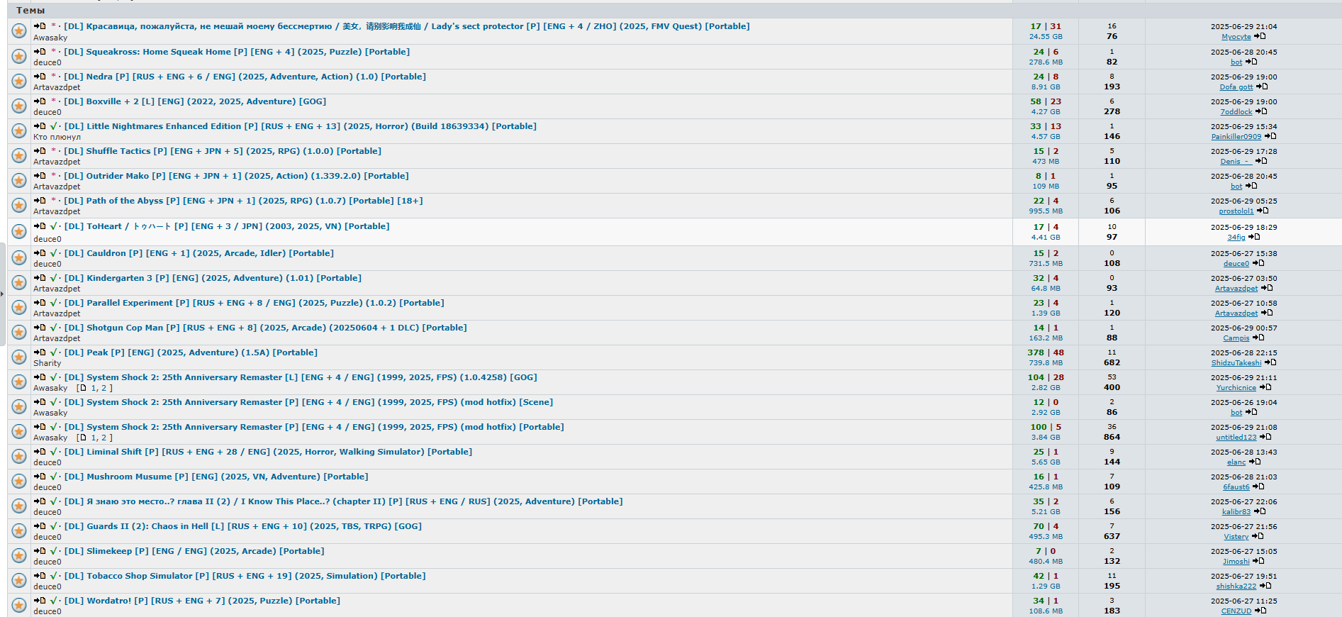This screenshot has width=1342, height=617.
Task: Jump to newest post icon before Mushroom Musume
Action: click(x=40, y=477)
